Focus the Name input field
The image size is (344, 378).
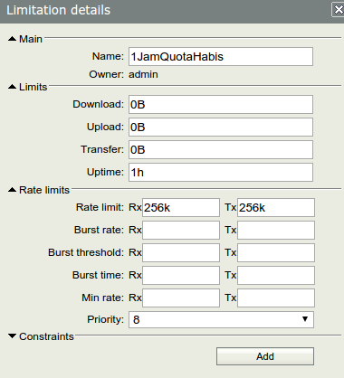click(221, 56)
